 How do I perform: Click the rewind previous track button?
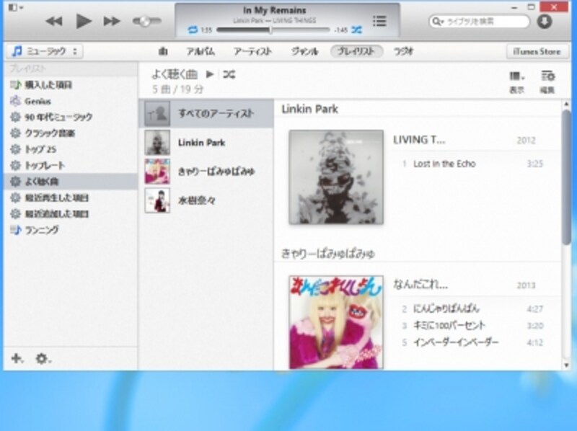click(53, 22)
